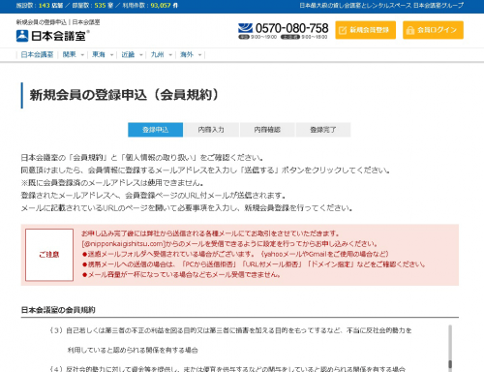The image size is (484, 372).
Task: Go to 日本会議室 nav link
Action: (37, 54)
